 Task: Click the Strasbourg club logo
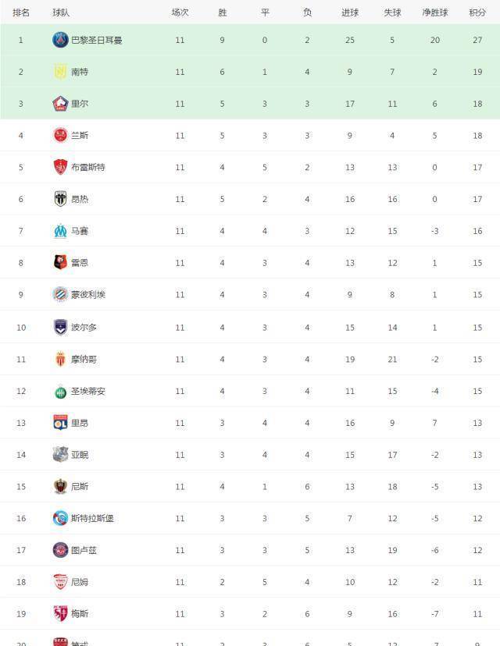[x=60, y=518]
